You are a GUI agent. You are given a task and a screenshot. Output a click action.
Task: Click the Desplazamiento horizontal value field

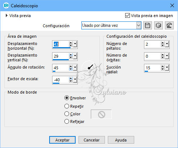pyautogui.click(x=61, y=44)
